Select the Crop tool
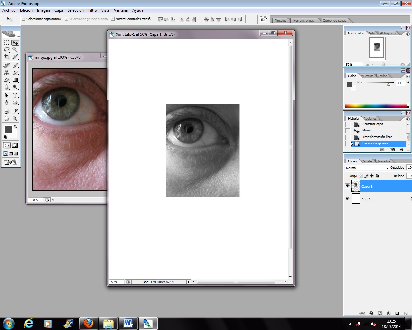Image resolution: width=412 pixels, height=330 pixels. (x=7, y=57)
